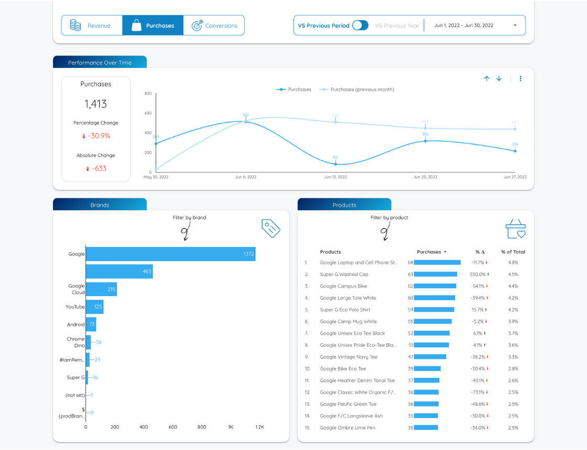Click drill down arrow on chart
587x450 pixels.
click(499, 78)
